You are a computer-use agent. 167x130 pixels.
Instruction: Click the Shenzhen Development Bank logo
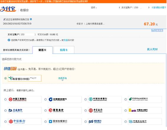(58, 121)
